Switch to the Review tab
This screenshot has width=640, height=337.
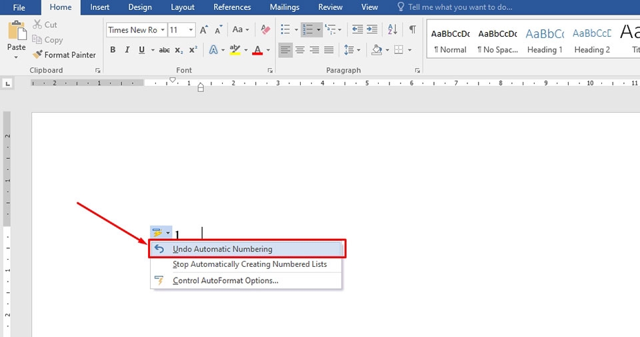click(330, 7)
